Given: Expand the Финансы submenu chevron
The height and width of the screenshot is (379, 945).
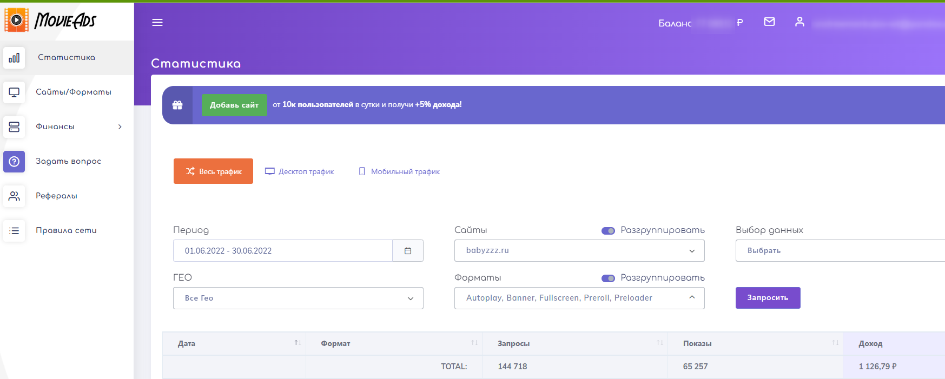Looking at the screenshot, I should pos(120,127).
